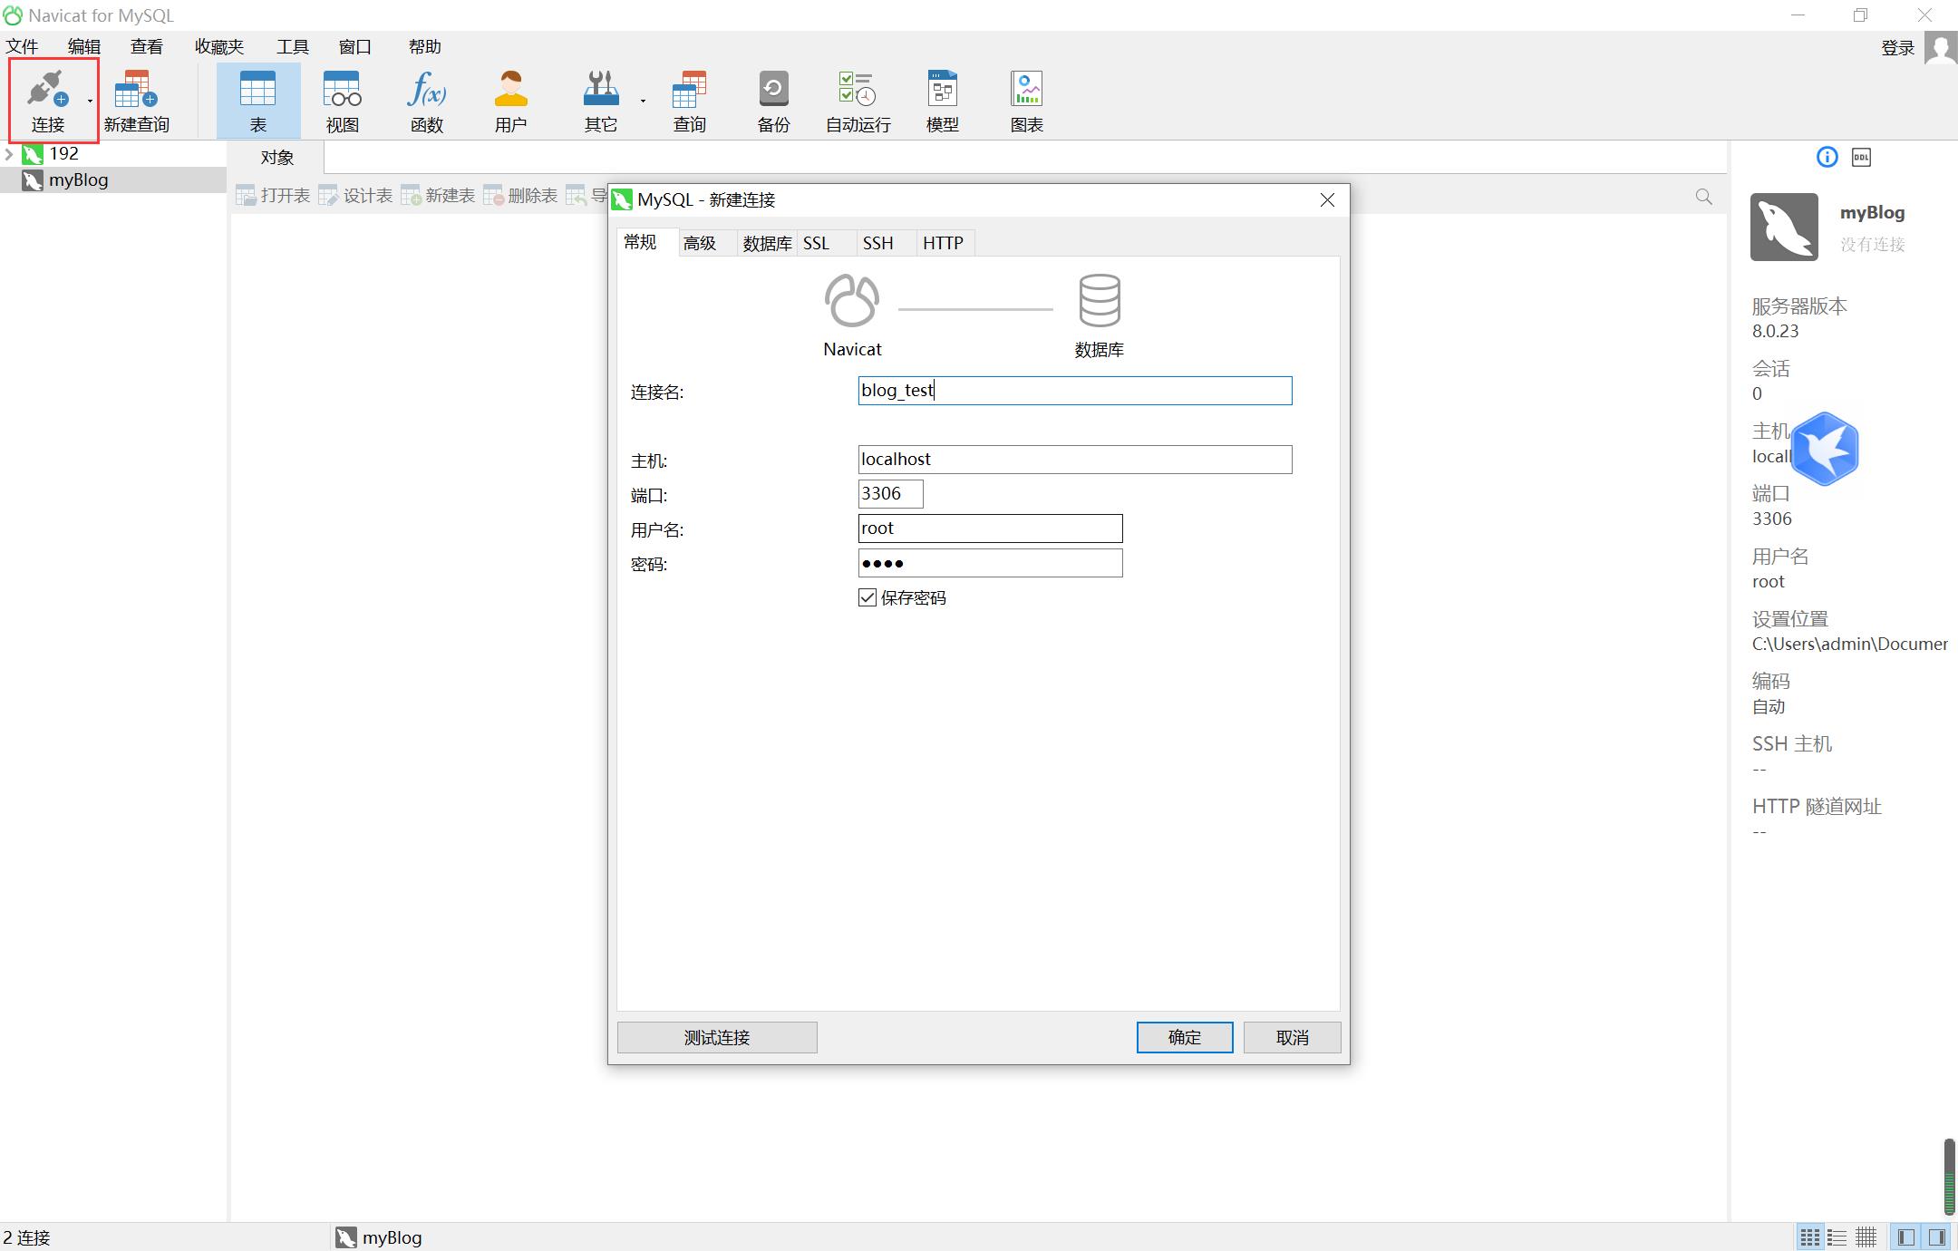Viewport: 1958px width, 1251px height.
Task: Open the Connection dropdown arrow
Action: pyautogui.click(x=90, y=101)
